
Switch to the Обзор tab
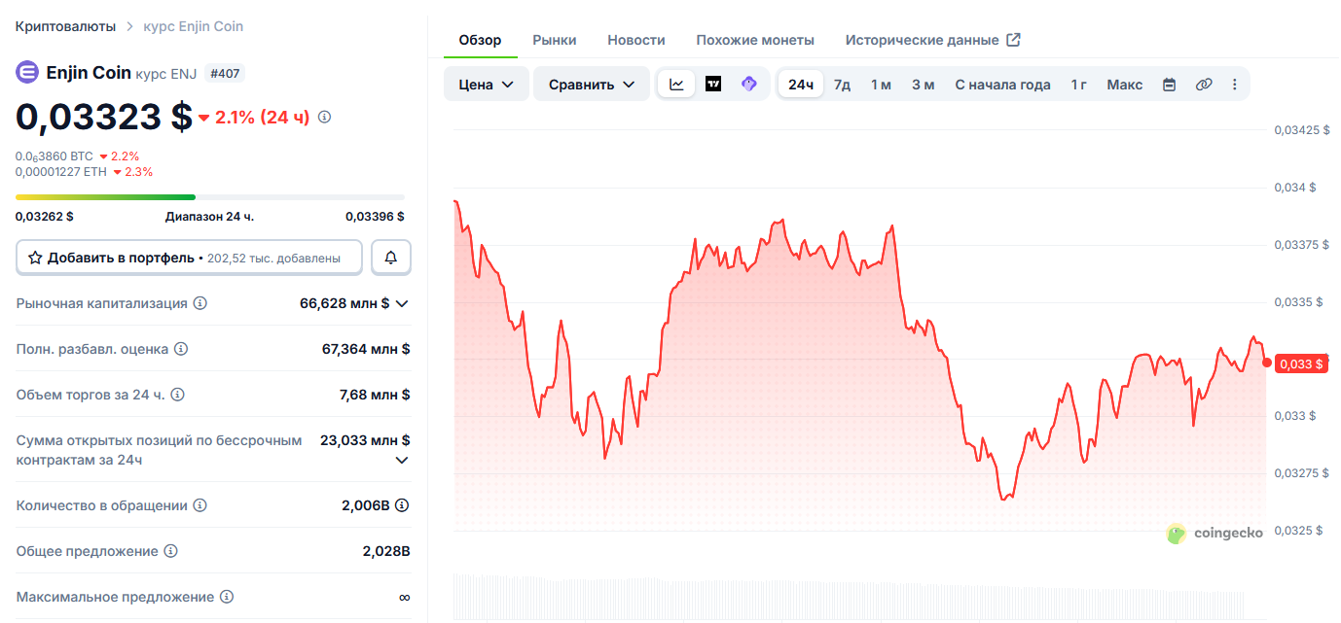480,40
